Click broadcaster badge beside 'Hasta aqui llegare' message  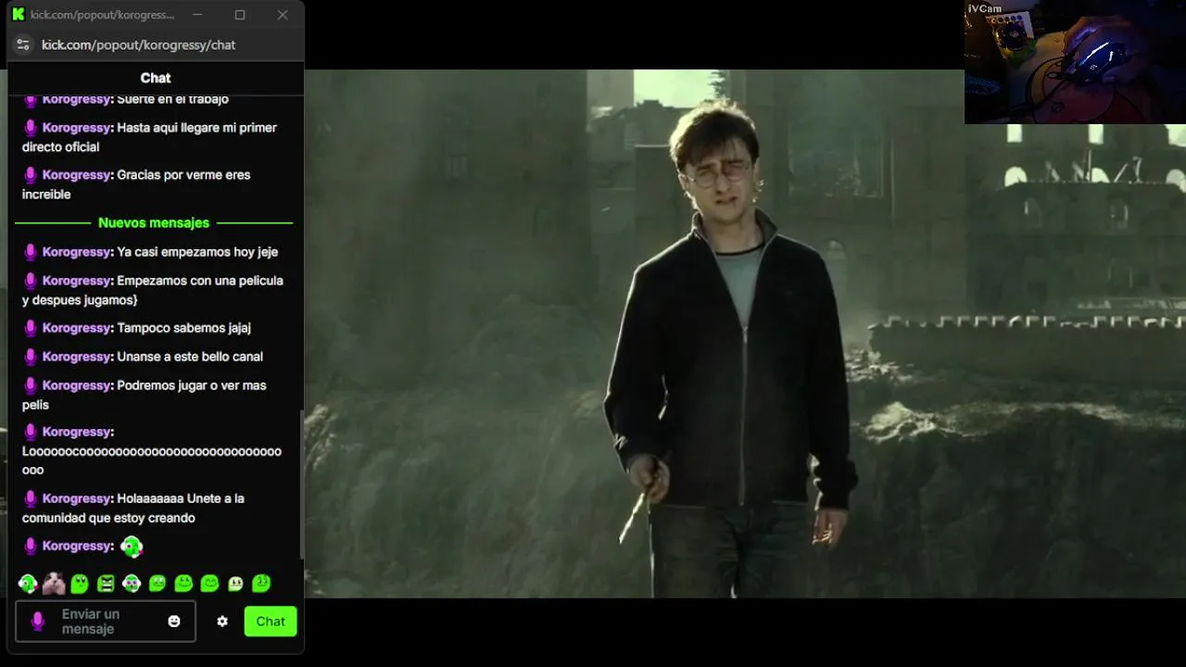point(31,128)
